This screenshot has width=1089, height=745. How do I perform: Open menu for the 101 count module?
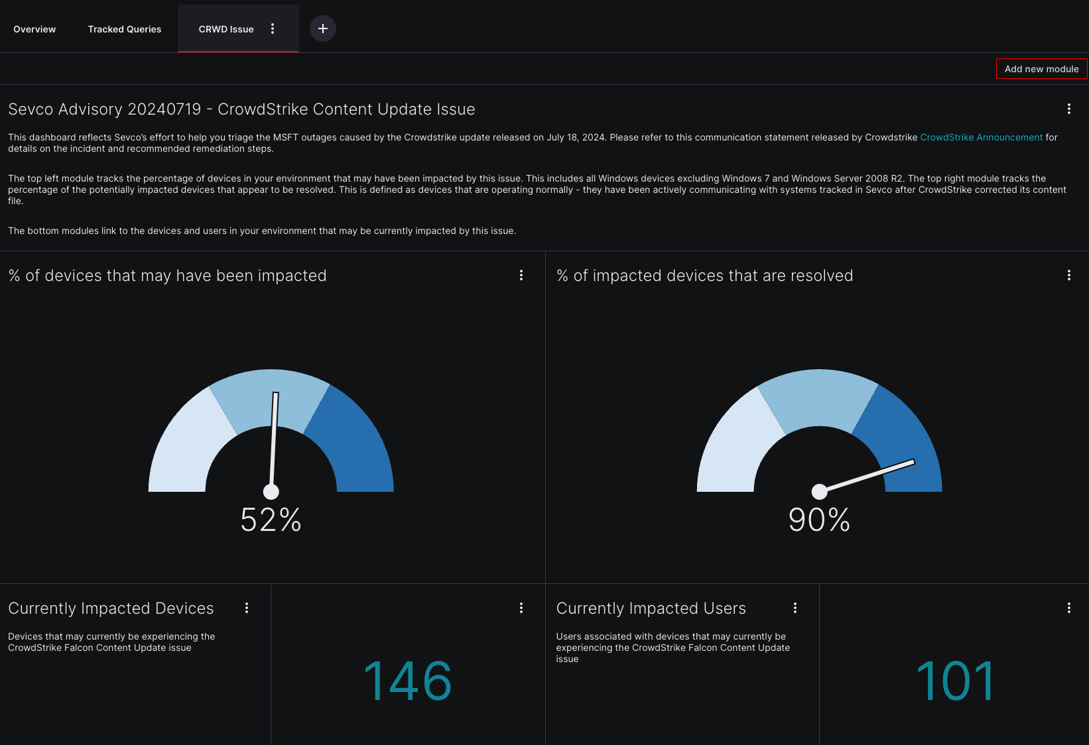[1068, 606]
